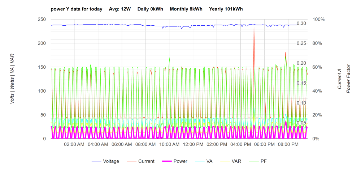Click the magenta Power legend line marker

[x=167, y=161]
